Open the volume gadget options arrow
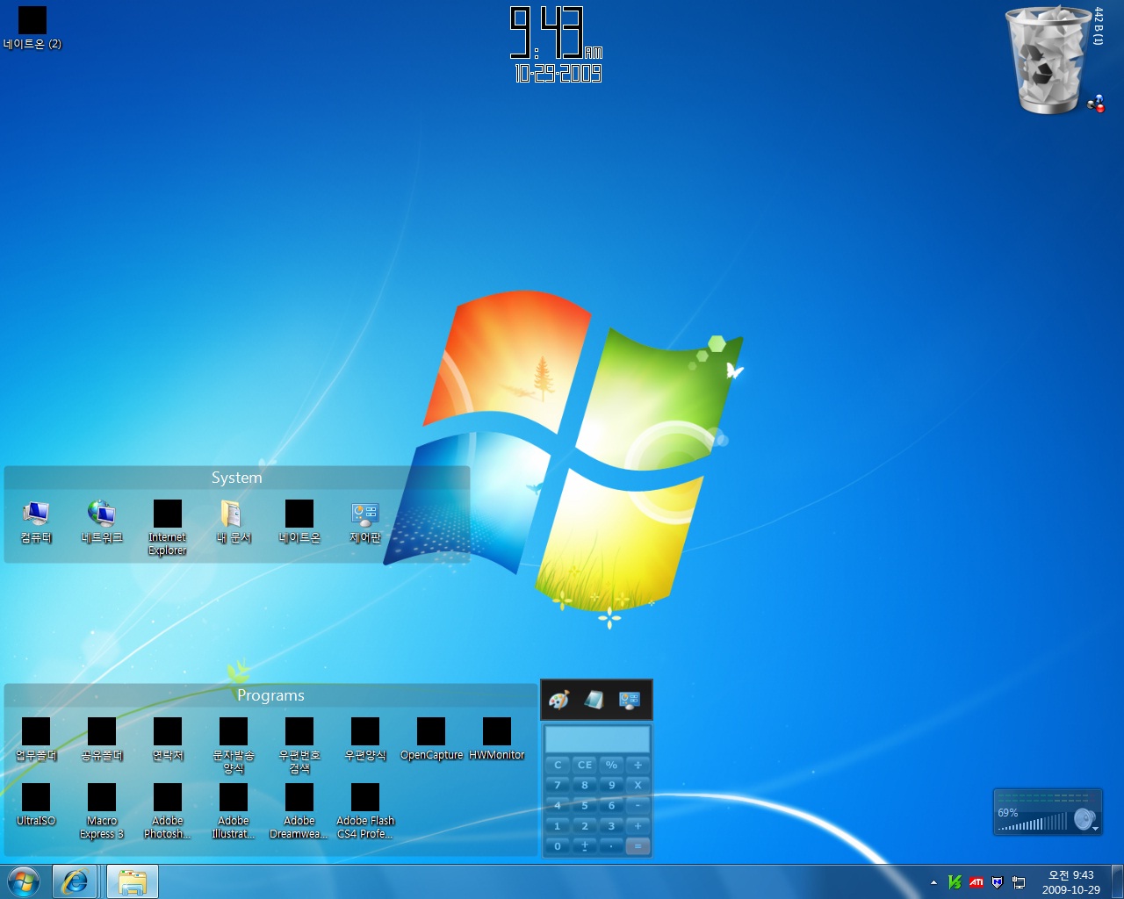 1095,828
